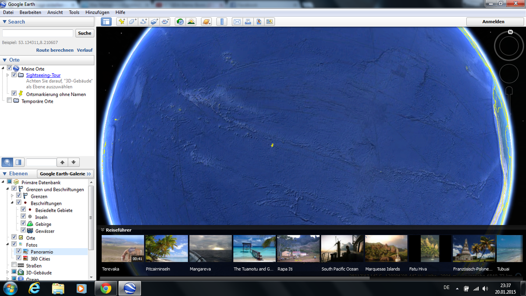Add an image overlay from the toolbar

tap(154, 21)
